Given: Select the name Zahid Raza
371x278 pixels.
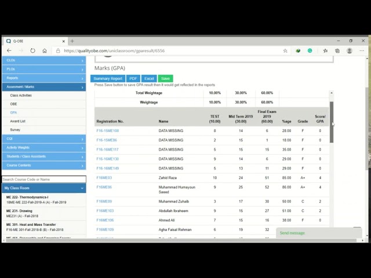Looking at the screenshot, I should (168, 178).
